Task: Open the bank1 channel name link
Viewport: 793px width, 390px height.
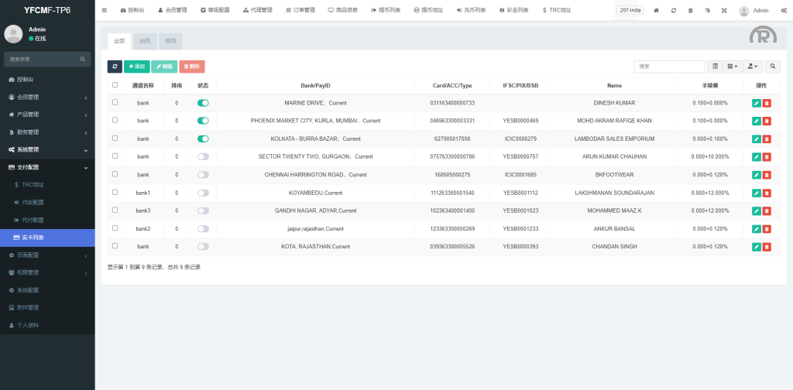Action: tap(143, 193)
